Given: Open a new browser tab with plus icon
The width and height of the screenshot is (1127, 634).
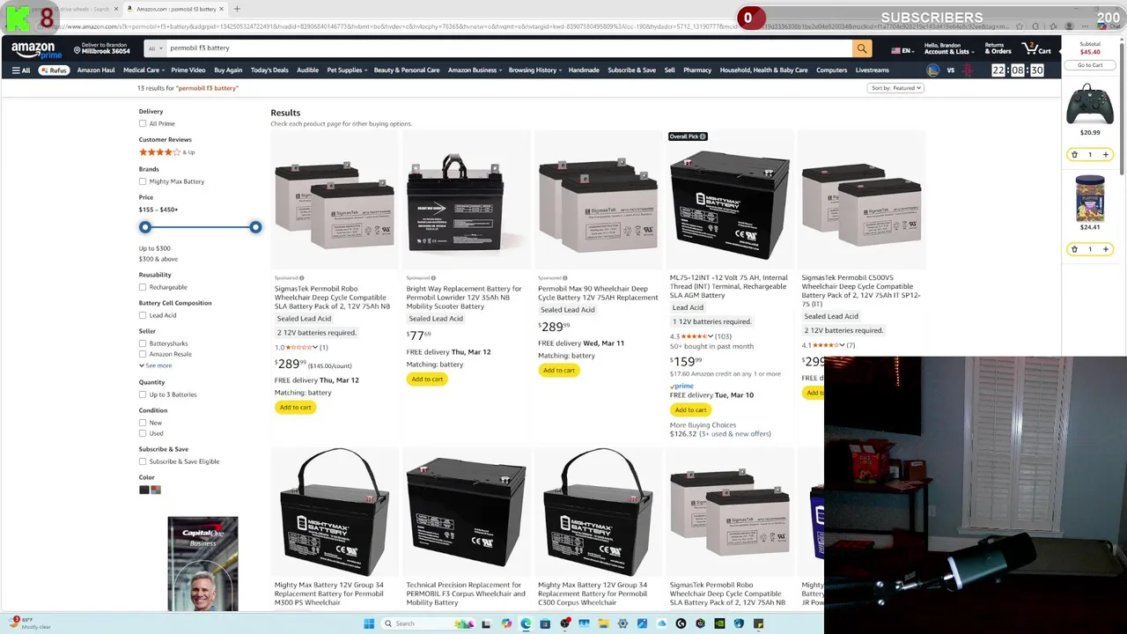Looking at the screenshot, I should pos(237,9).
